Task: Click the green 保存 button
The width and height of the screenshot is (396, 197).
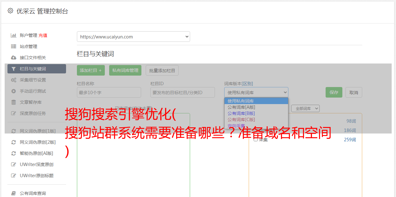Action: 334,92
